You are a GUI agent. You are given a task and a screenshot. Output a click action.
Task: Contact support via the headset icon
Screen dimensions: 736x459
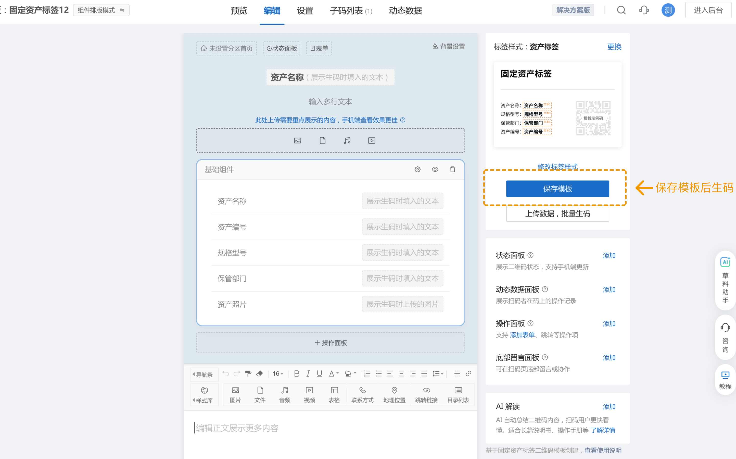pos(644,10)
